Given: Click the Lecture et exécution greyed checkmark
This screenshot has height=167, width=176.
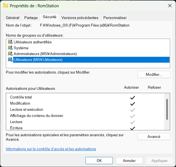Looking at the screenshot, I should (x=133, y=110).
